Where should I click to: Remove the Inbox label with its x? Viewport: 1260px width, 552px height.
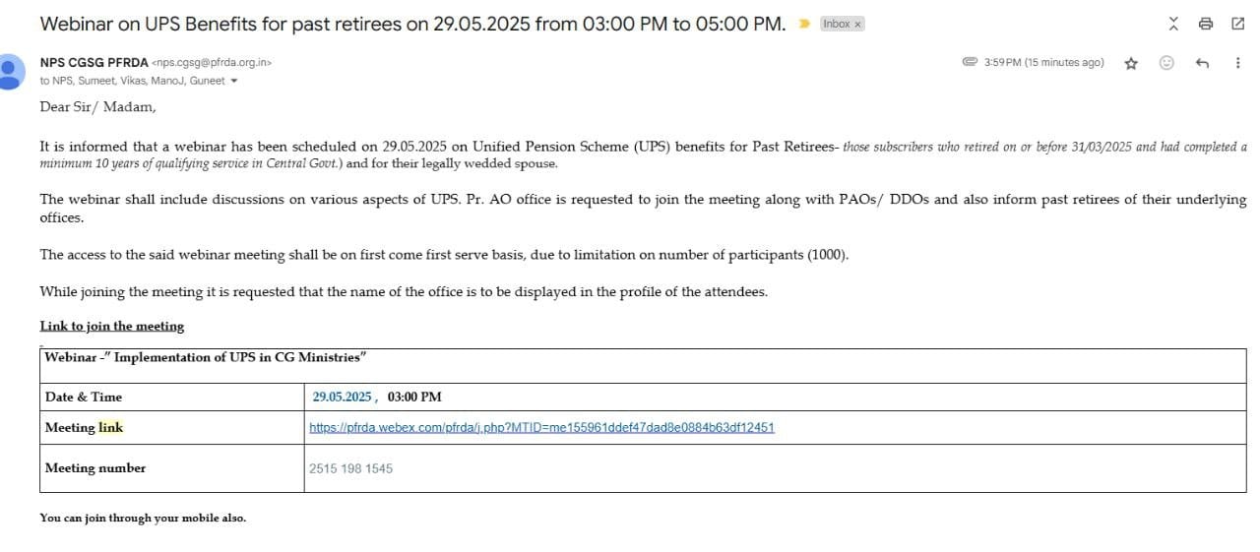point(856,24)
